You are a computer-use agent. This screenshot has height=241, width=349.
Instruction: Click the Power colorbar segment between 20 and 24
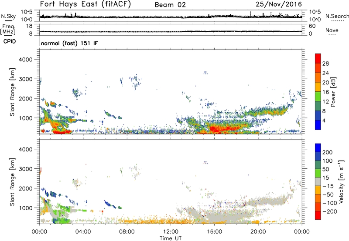318,77
